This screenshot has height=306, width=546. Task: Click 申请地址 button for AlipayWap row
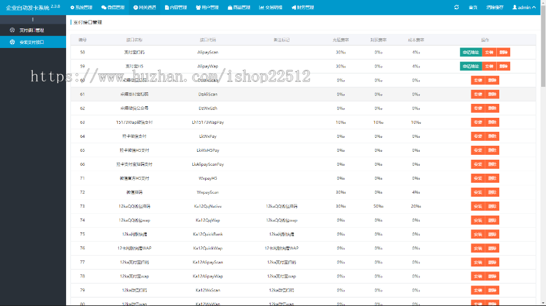point(471,66)
